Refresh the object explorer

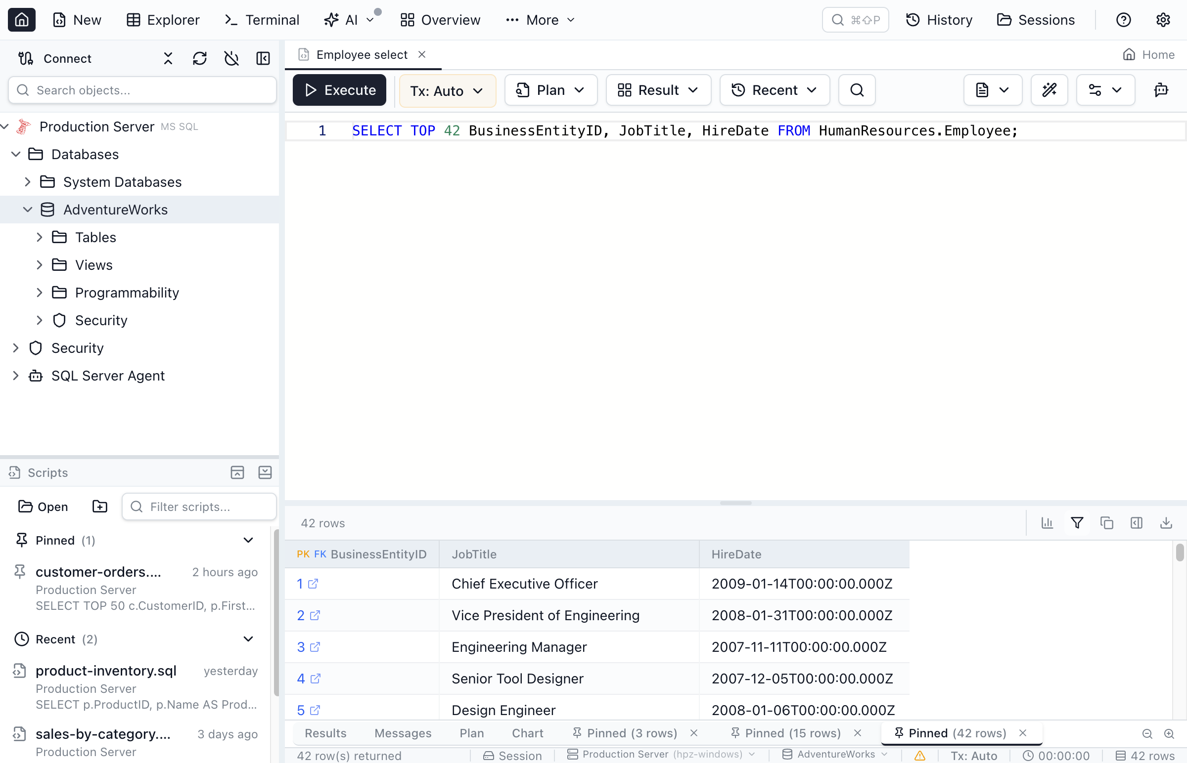point(200,58)
